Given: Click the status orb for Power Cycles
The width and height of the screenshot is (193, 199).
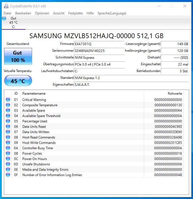Looking at the screenshot, I should point(8,153).
